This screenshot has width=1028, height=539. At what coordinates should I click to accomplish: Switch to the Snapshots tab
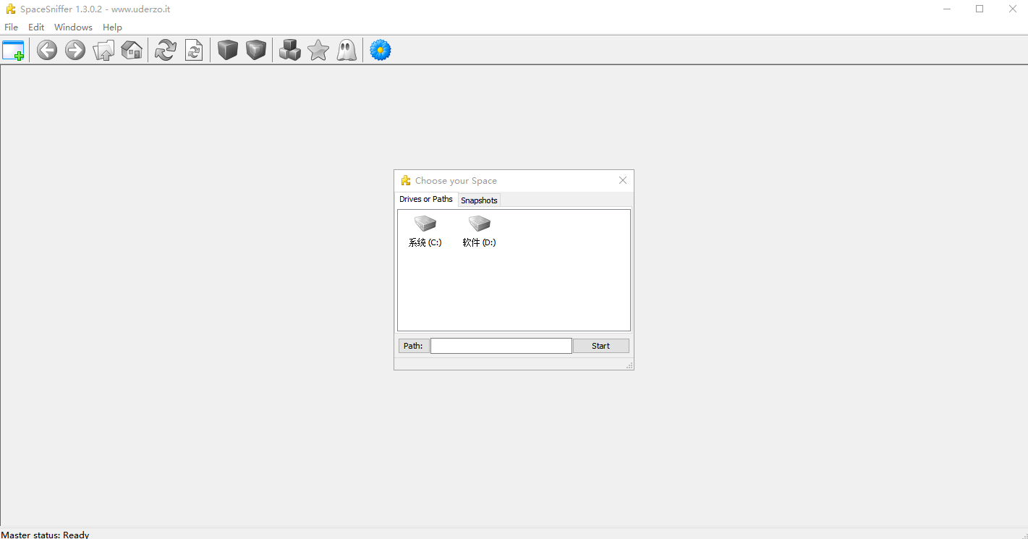479,200
